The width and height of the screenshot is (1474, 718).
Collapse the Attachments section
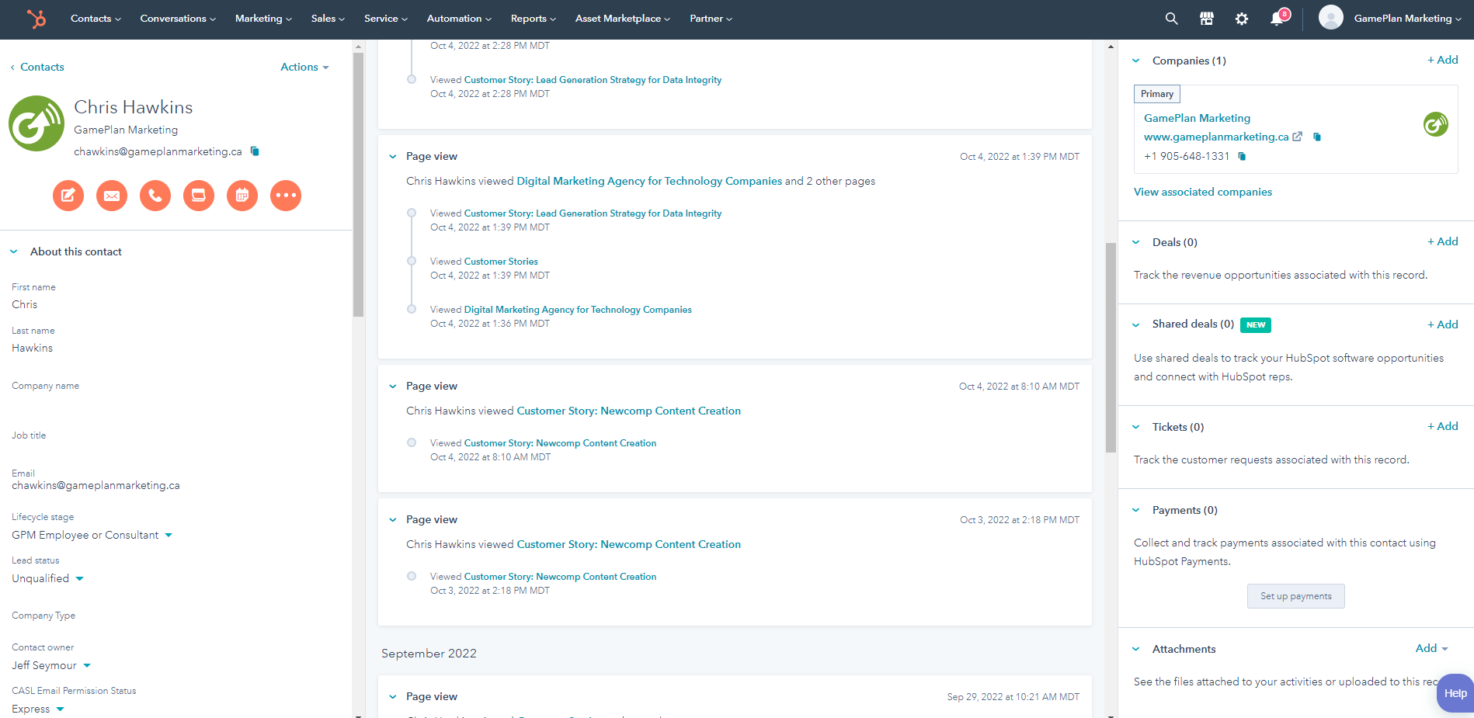tap(1136, 649)
